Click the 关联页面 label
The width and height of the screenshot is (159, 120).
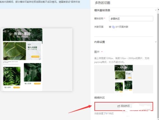point(99,27)
